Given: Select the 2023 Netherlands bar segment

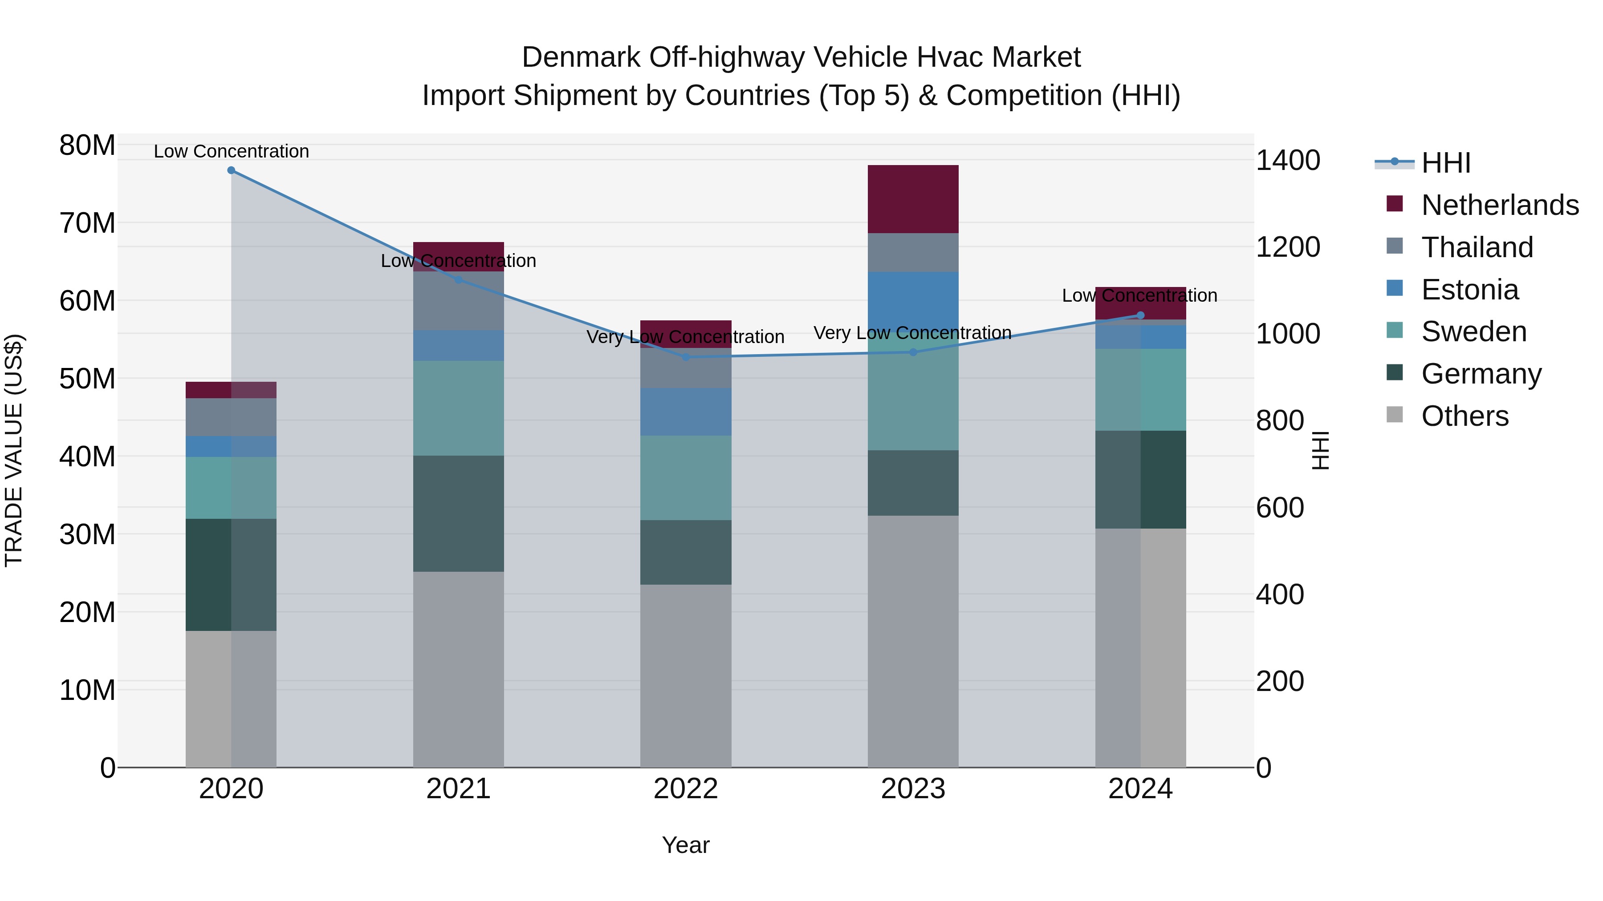Looking at the screenshot, I should pos(914,200).
